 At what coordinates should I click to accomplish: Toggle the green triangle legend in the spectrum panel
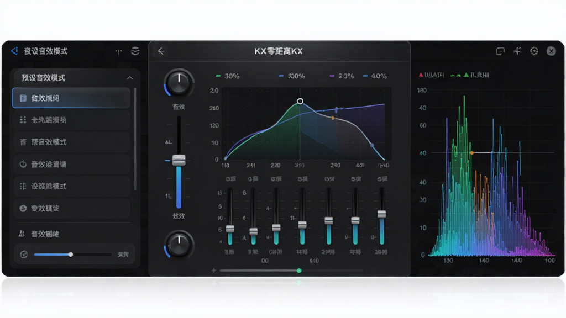(x=476, y=75)
